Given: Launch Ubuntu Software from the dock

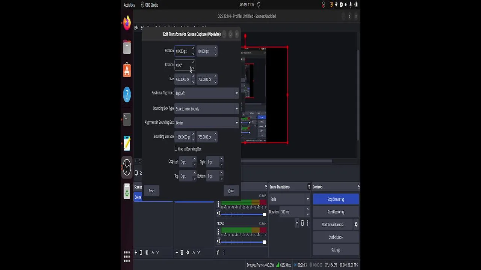Looking at the screenshot, I should point(127,70).
